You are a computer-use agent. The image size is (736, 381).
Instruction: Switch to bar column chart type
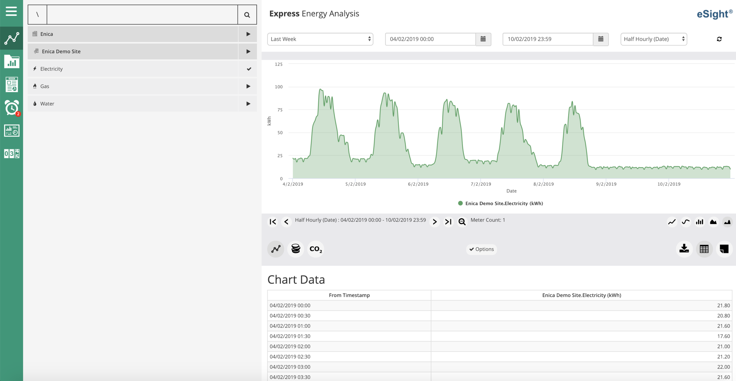coord(699,222)
